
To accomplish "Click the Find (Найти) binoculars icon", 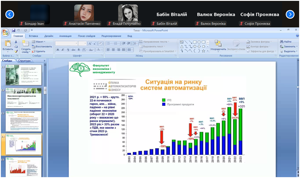I will click(287, 41).
